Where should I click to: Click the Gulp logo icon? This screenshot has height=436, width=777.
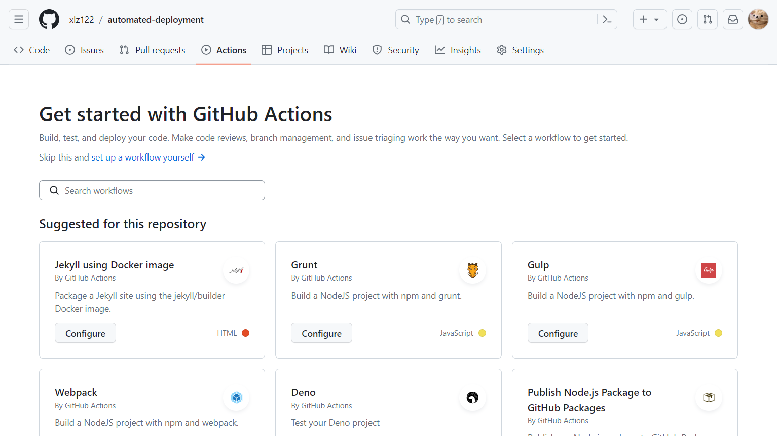pyautogui.click(x=709, y=270)
